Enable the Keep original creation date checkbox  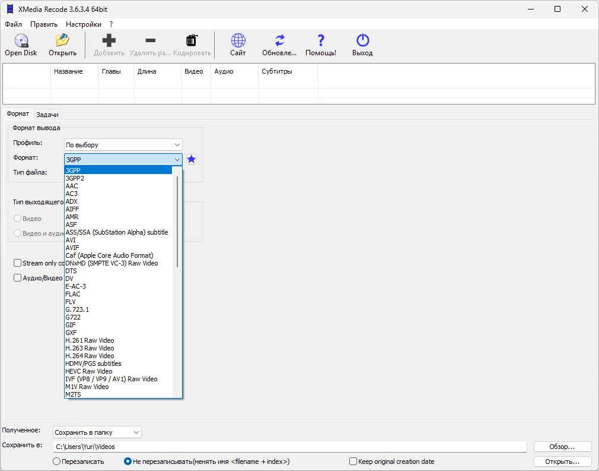(353, 461)
